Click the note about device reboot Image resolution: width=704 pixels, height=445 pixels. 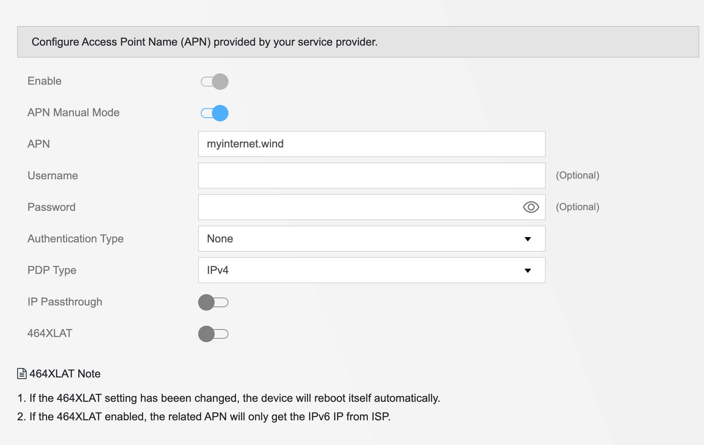[x=229, y=398]
